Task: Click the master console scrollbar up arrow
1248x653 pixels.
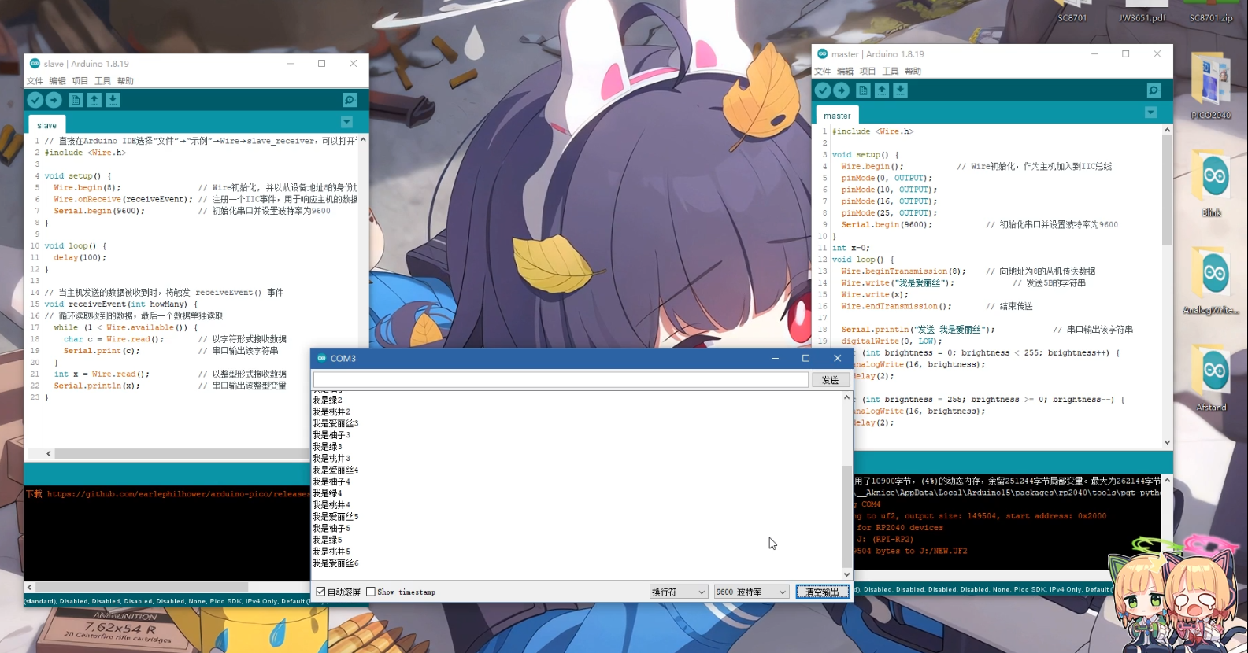Action: (1167, 480)
